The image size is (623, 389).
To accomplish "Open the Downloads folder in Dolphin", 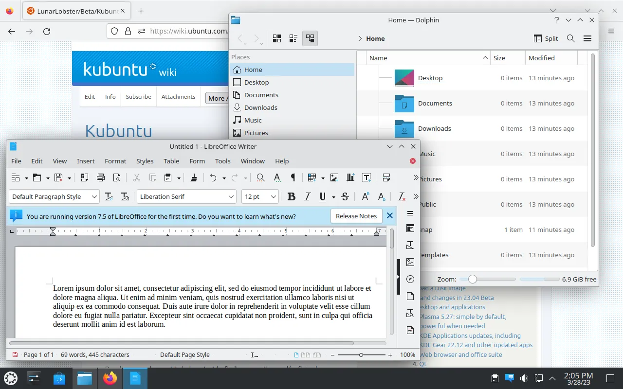I will point(434,128).
